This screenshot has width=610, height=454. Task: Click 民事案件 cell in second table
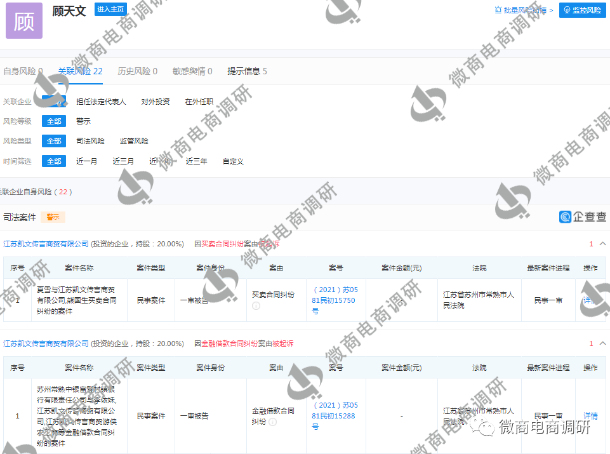coord(151,416)
